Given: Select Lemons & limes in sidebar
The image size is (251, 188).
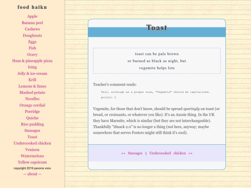Looking at the screenshot, I should pos(33,86).
